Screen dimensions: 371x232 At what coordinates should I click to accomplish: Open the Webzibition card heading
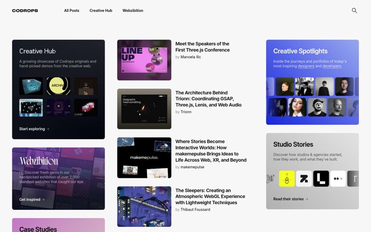coord(39,161)
